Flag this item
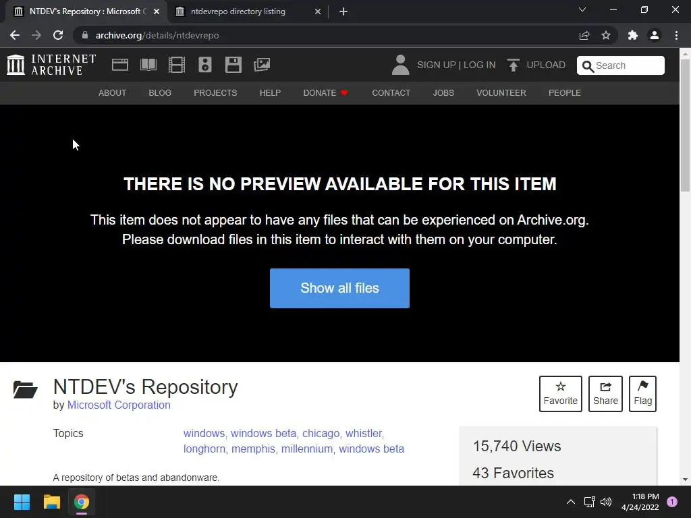 click(x=643, y=394)
